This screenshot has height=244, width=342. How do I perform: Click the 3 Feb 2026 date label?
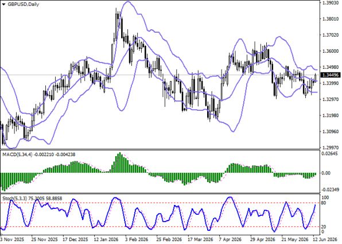tap(137, 239)
